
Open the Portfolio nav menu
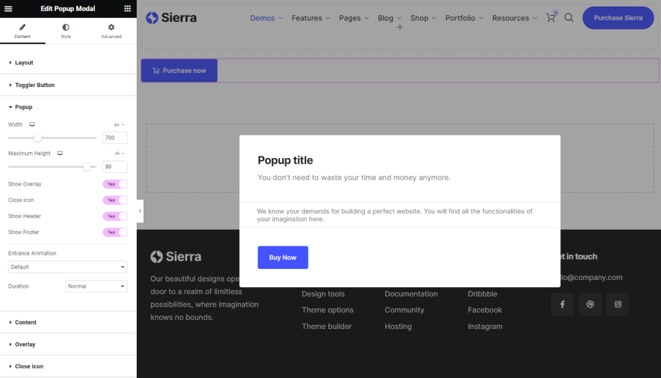point(464,18)
